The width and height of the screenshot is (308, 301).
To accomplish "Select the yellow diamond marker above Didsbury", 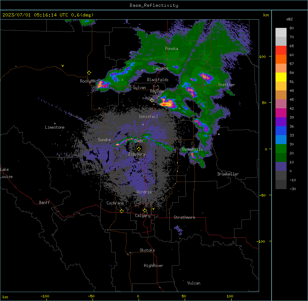I will point(139,149).
